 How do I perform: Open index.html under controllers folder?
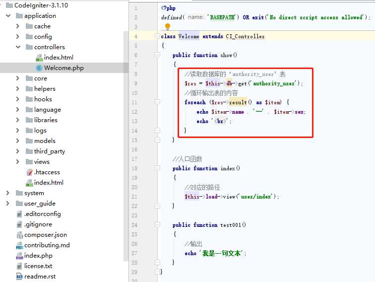(59, 58)
